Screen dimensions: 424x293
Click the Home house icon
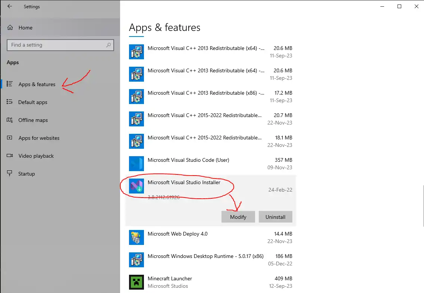click(x=10, y=28)
